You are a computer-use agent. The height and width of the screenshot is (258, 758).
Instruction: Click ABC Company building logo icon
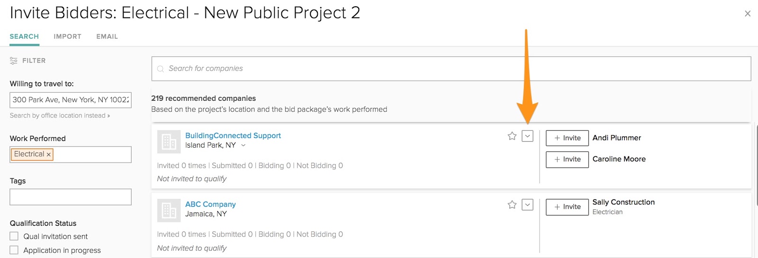tap(169, 210)
